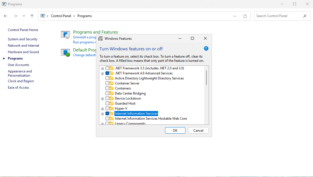Screen dimensions: 313x177
Task: Click the Hyper-V folder icon
Action: point(111,108)
